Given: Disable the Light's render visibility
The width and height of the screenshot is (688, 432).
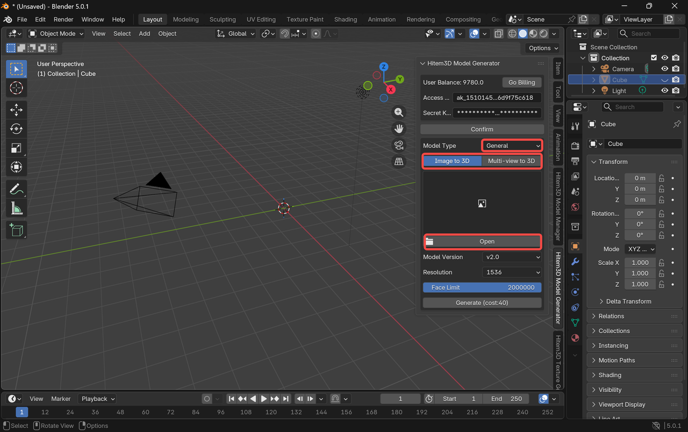Looking at the screenshot, I should pyautogui.click(x=675, y=90).
